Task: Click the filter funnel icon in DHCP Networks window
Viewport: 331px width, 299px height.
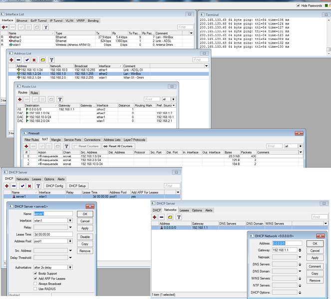Action: pos(179,217)
